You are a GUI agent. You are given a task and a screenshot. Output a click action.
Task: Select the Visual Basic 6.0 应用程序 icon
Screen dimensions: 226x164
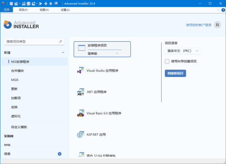(80, 113)
